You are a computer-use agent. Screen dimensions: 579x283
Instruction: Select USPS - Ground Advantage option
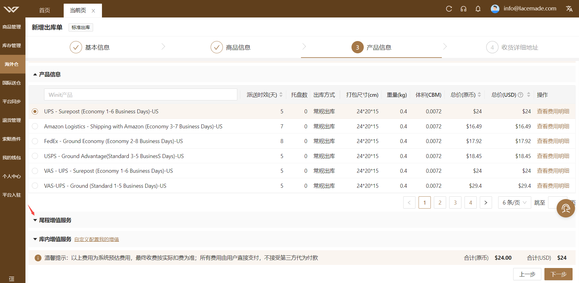coord(35,156)
